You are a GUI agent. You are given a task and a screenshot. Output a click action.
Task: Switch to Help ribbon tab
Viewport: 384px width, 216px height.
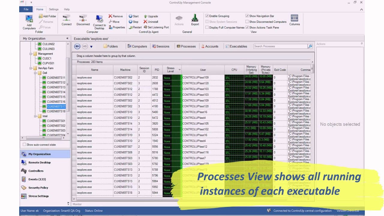click(x=67, y=9)
